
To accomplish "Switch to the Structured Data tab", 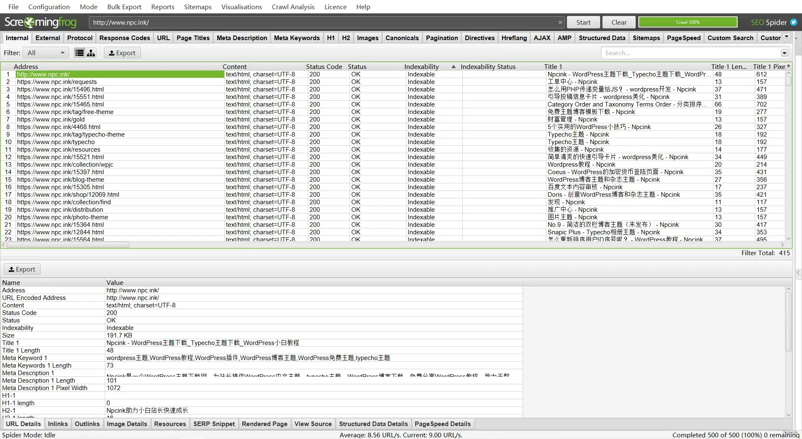I will (602, 38).
